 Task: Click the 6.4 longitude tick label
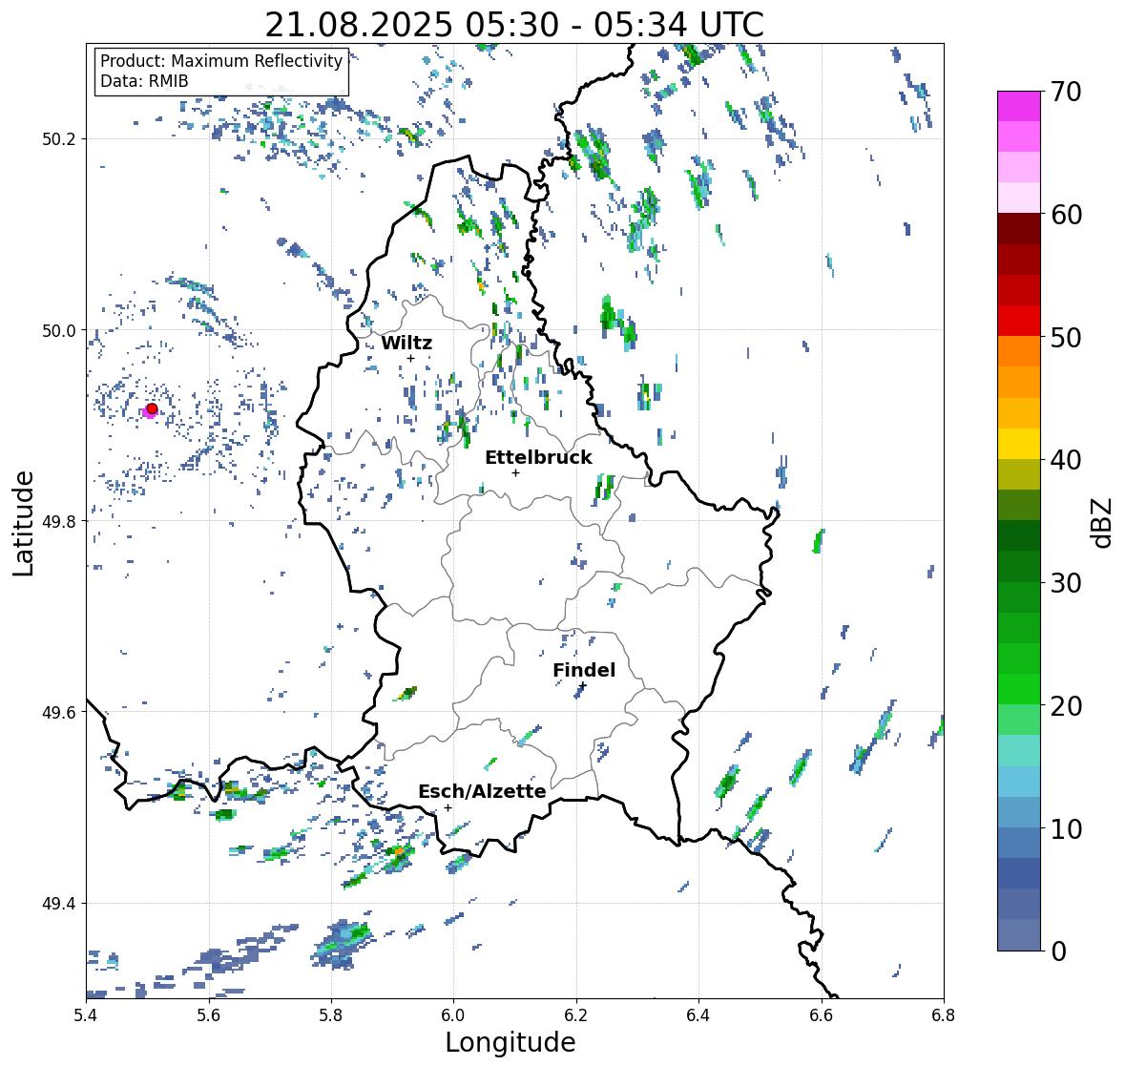(698, 1015)
